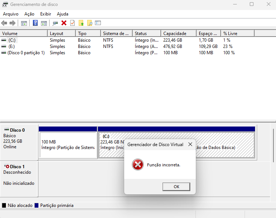Go forward with the right arrow toolbar icon

[x=13, y=23]
